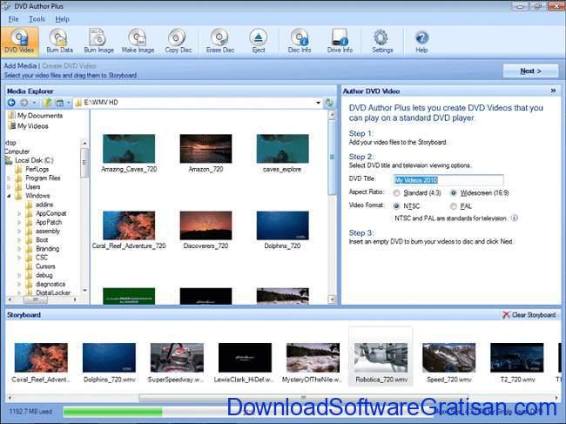
Task: Expand the AppCompat folder
Action: 19,213
